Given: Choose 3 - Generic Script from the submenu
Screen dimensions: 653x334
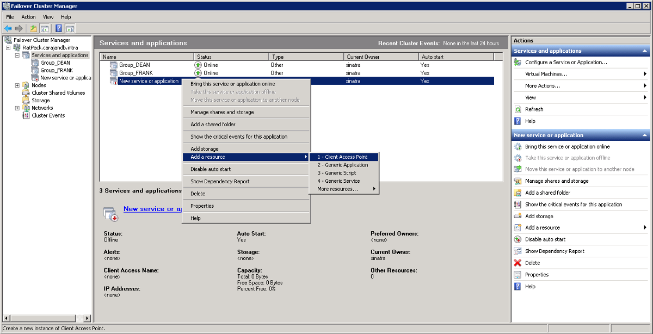Looking at the screenshot, I should tap(344, 173).
